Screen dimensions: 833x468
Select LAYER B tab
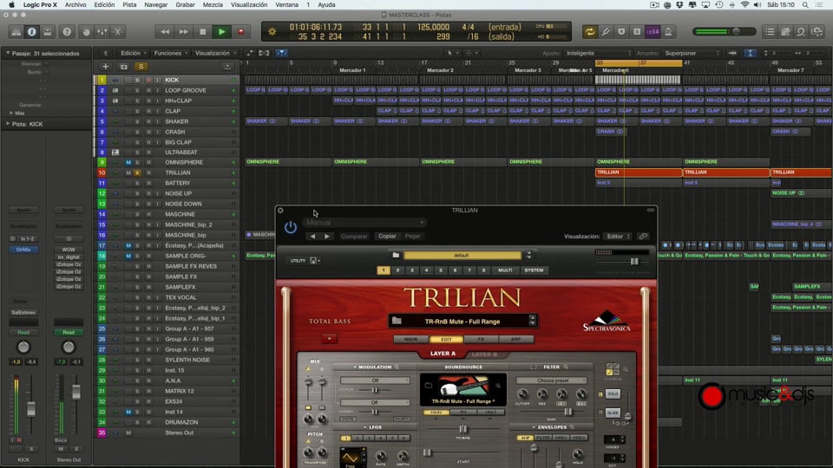point(484,354)
